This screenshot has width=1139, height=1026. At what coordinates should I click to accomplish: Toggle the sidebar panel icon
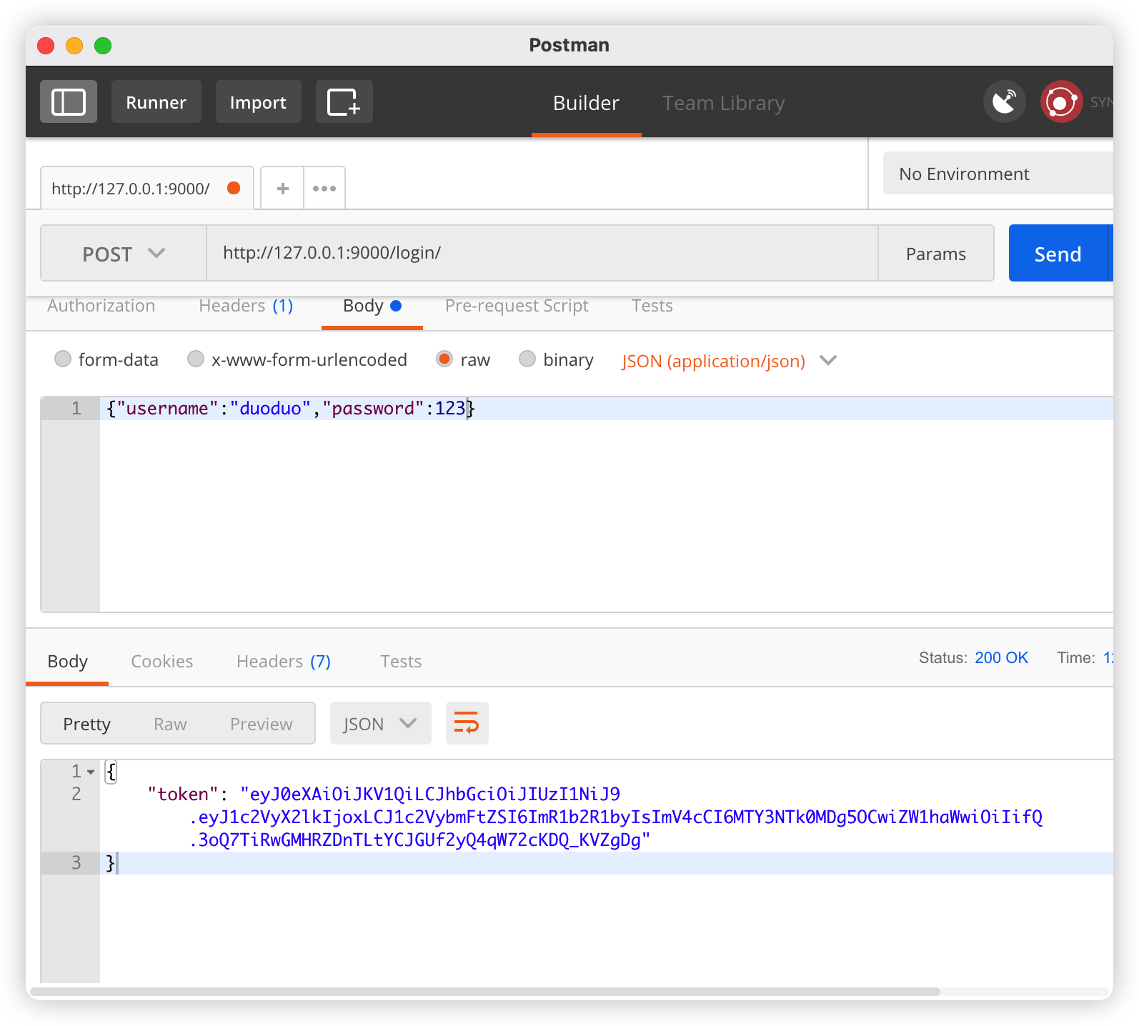tap(69, 101)
